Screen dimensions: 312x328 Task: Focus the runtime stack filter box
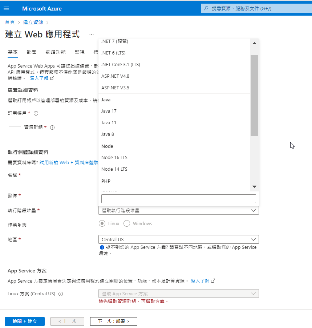pyautogui.click(x=179, y=199)
